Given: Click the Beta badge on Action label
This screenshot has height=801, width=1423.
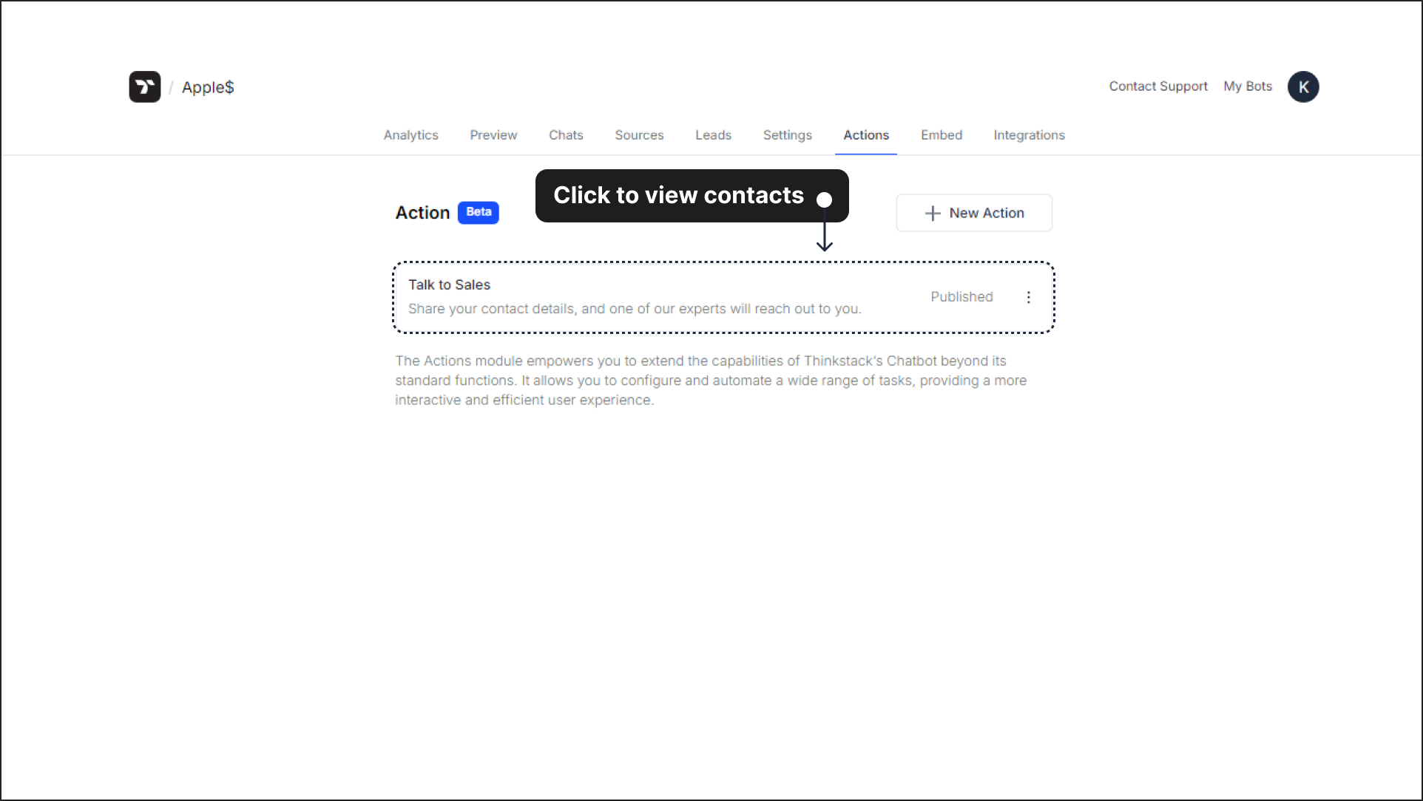Looking at the screenshot, I should click(479, 212).
